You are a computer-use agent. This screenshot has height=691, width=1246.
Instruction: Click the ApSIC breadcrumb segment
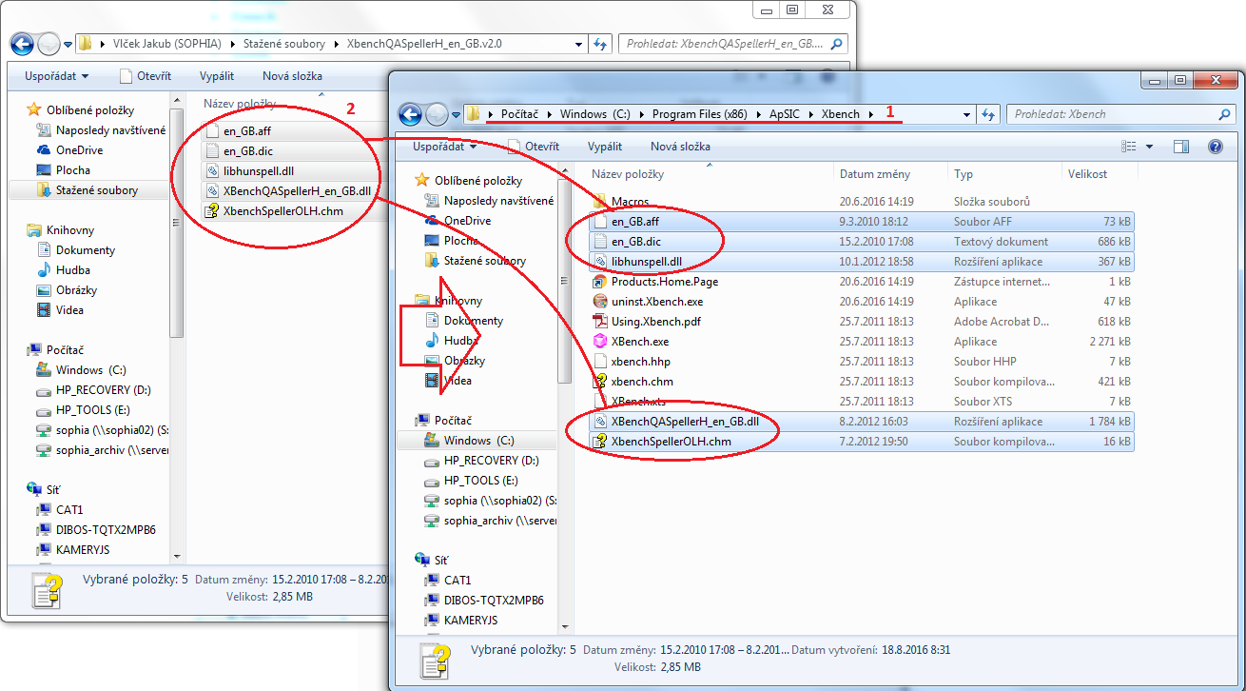(x=786, y=114)
